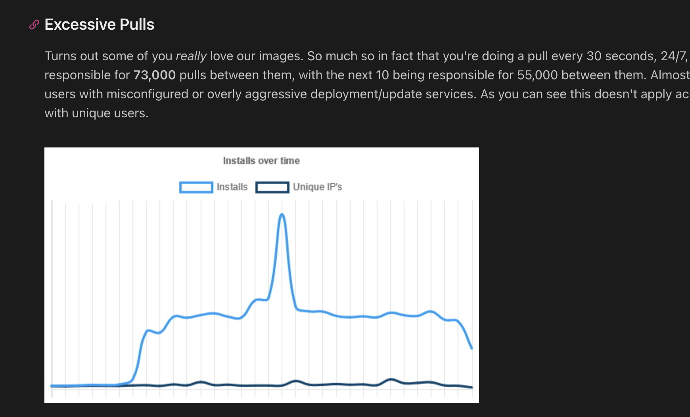Click the right end of the Unique IP's line

click(471, 387)
